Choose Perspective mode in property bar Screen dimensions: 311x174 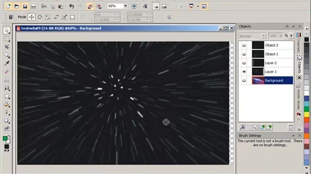tap(72, 17)
